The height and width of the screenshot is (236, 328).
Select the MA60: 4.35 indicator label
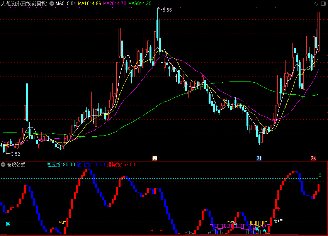140,3
